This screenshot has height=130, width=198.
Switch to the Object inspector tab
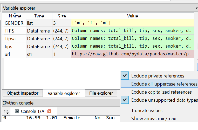23,93
